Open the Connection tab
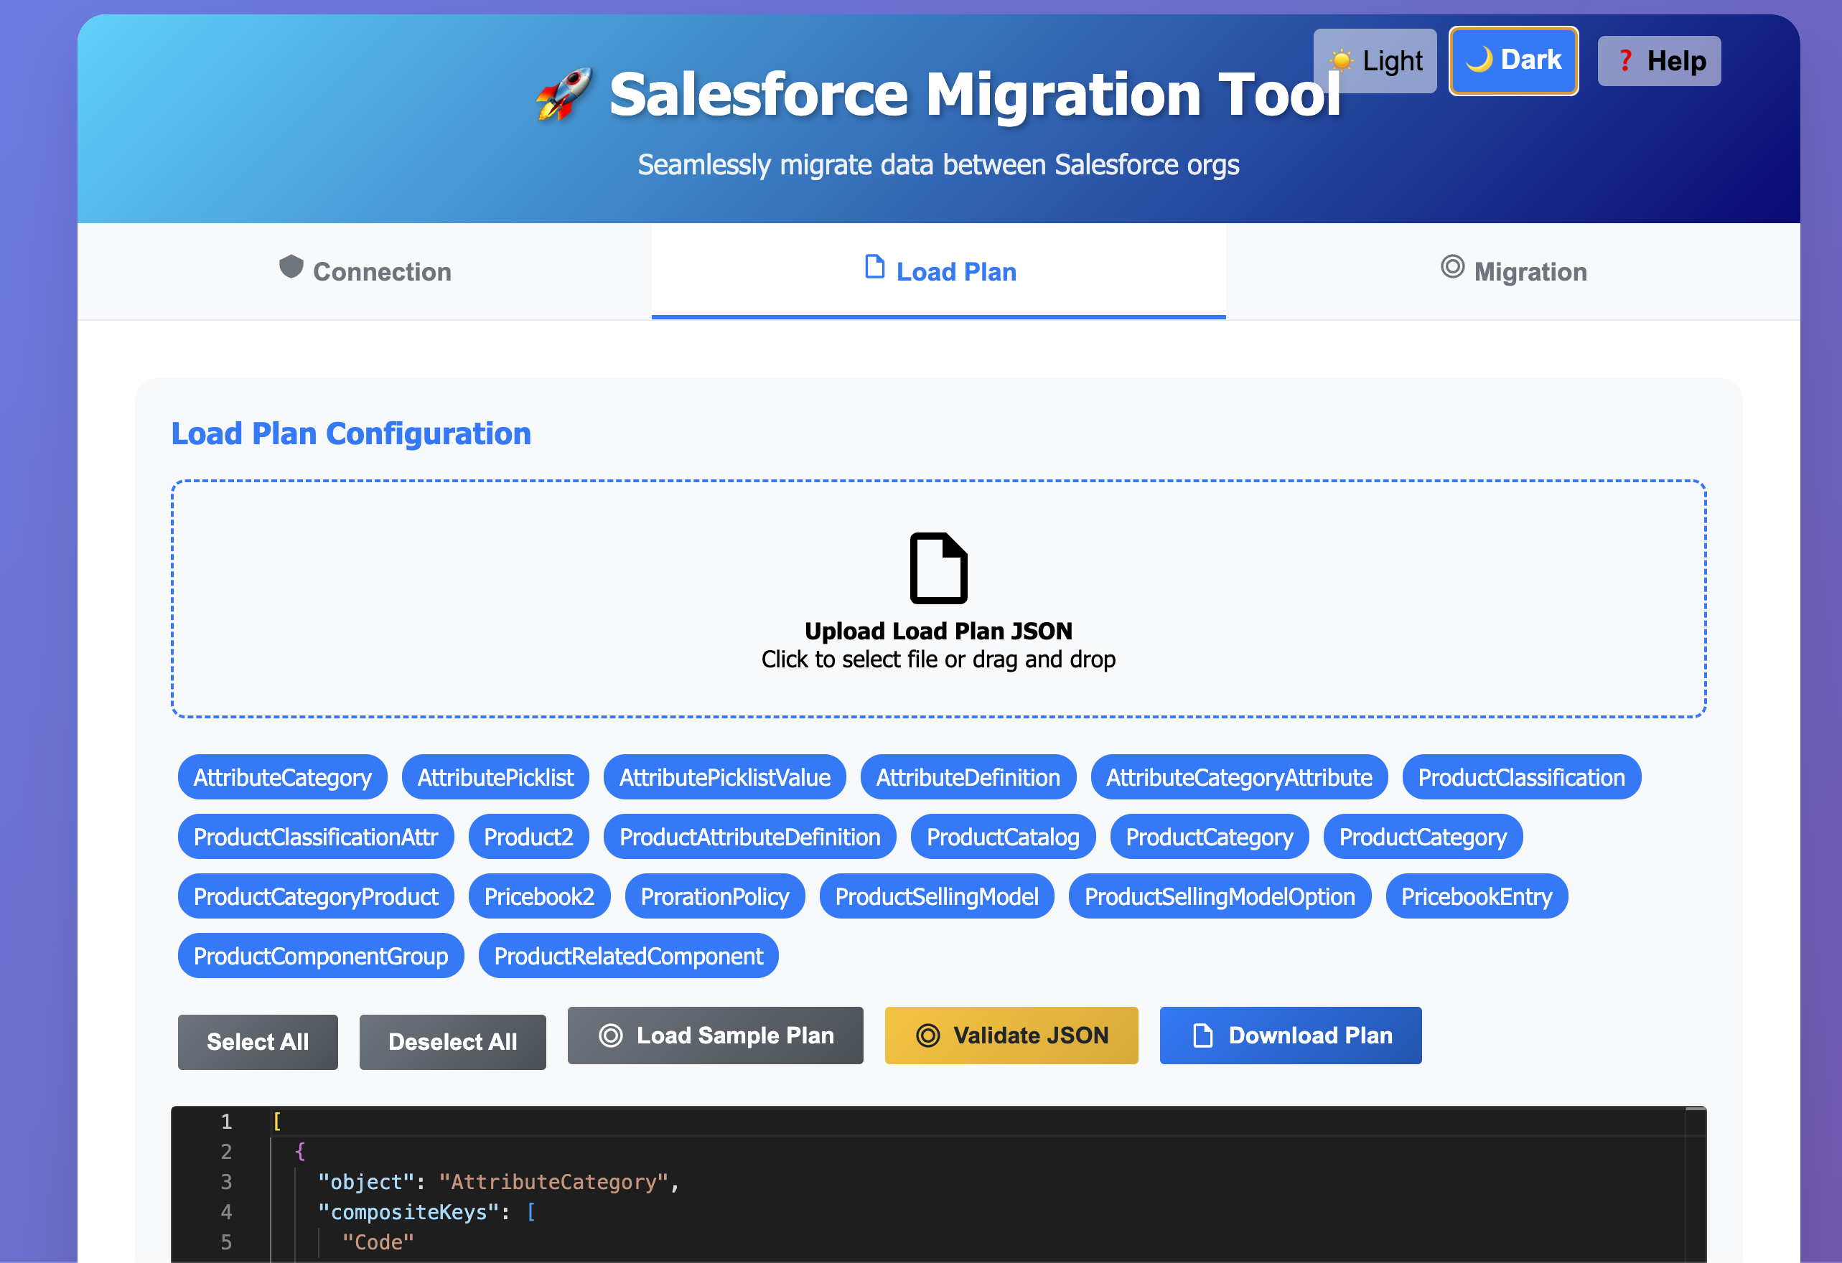 [365, 272]
